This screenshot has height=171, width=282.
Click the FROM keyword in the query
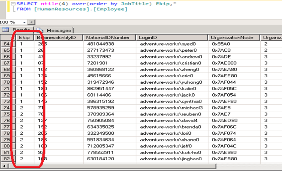pyautogui.click(x=23, y=9)
